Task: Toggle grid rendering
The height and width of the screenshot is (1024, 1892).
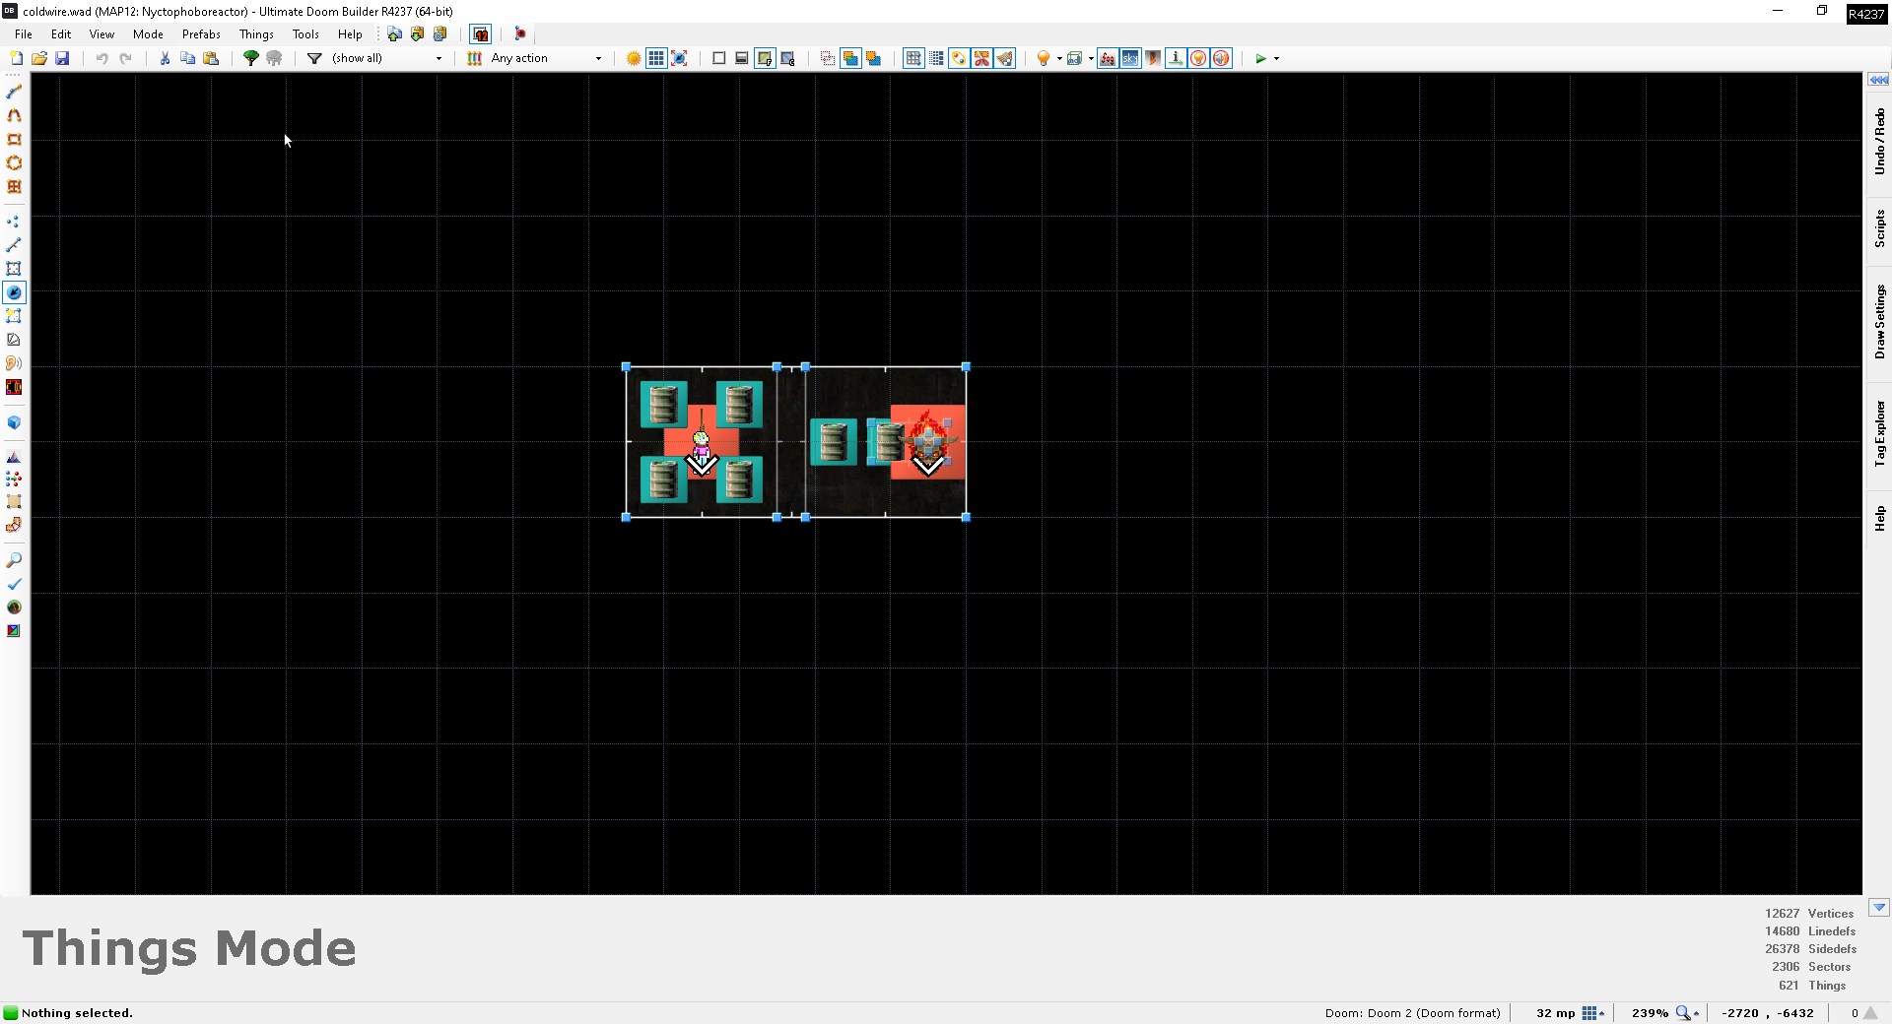Action: tap(656, 58)
